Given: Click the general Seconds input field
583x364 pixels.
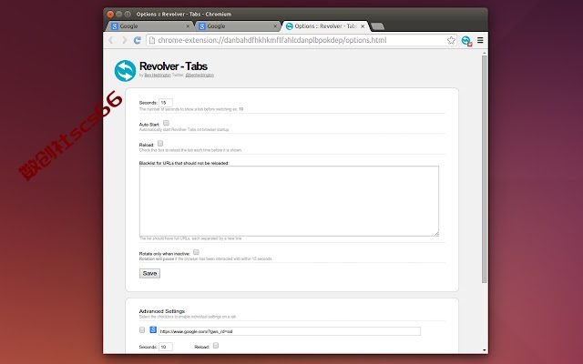Looking at the screenshot, I should point(166,103).
